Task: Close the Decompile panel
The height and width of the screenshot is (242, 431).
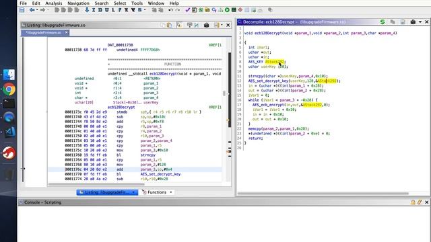Action: pos(427,22)
